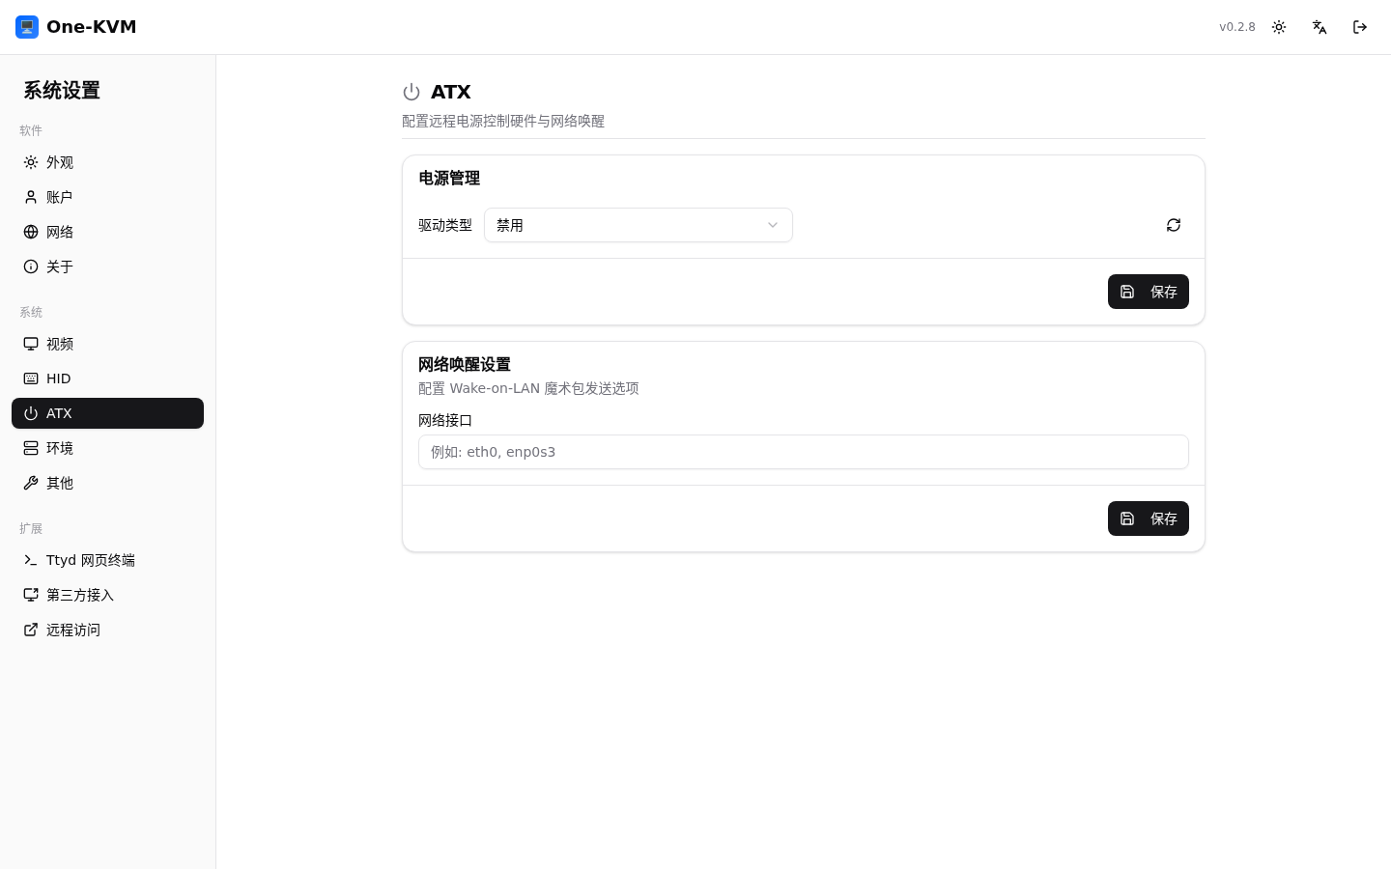This screenshot has width=1391, height=869.
Task: Click the 系统 sidebar group label
Action: click(31, 312)
